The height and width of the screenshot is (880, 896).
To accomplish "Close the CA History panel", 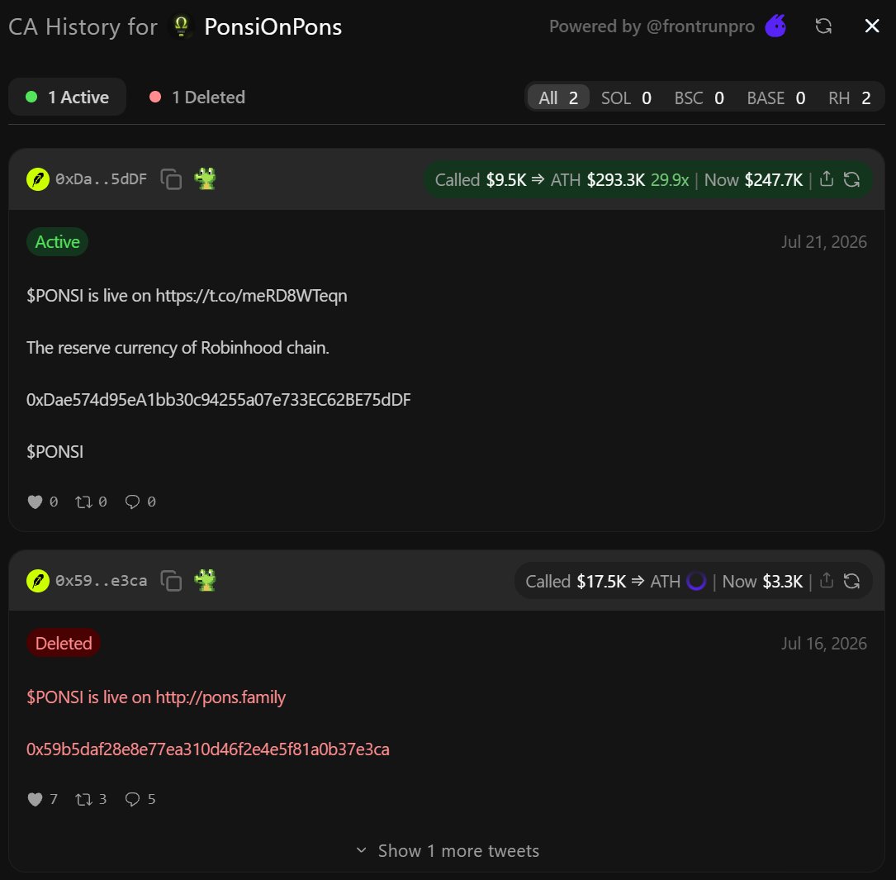I will tap(872, 26).
